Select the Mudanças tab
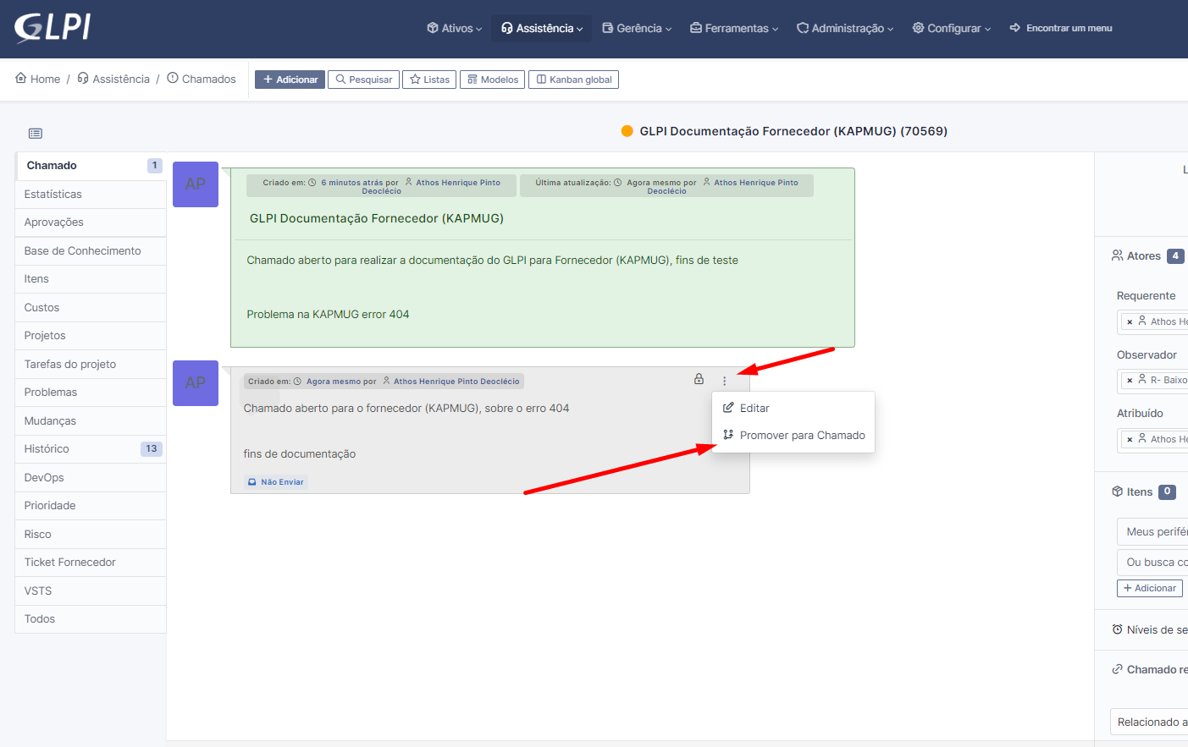 [x=91, y=421]
